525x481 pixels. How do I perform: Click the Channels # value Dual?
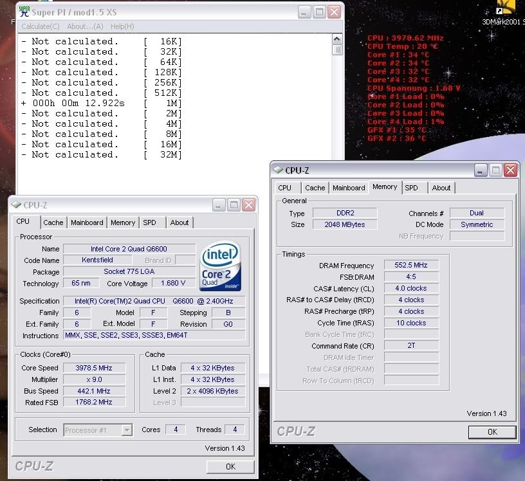pyautogui.click(x=477, y=213)
